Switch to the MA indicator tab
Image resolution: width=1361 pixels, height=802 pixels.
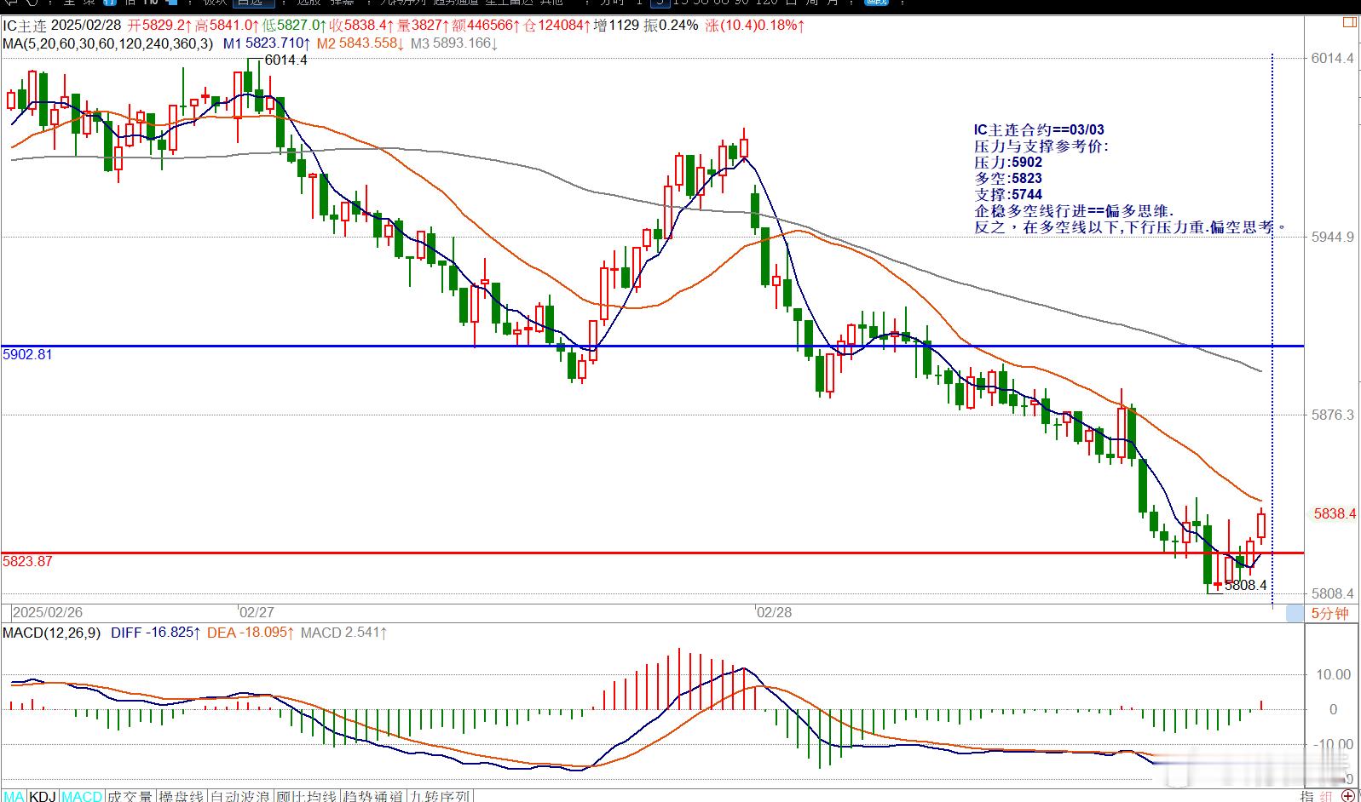pos(14,796)
